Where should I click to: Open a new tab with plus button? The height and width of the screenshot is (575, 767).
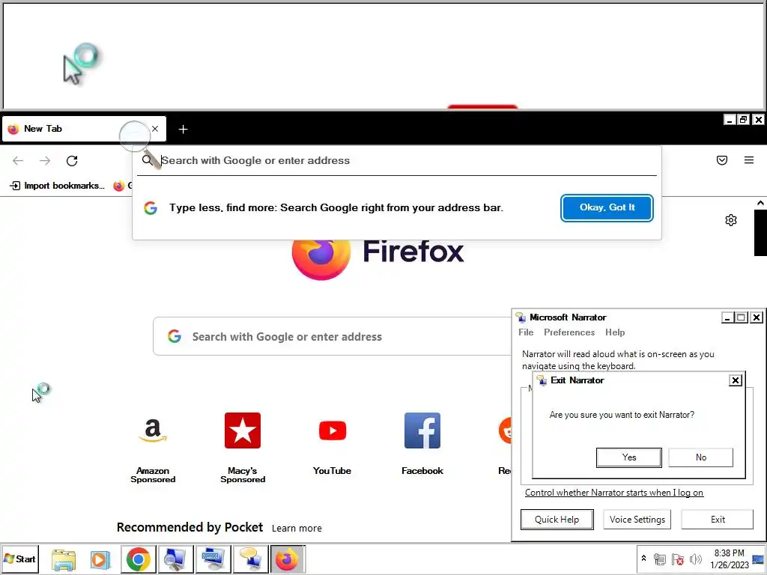pos(183,129)
